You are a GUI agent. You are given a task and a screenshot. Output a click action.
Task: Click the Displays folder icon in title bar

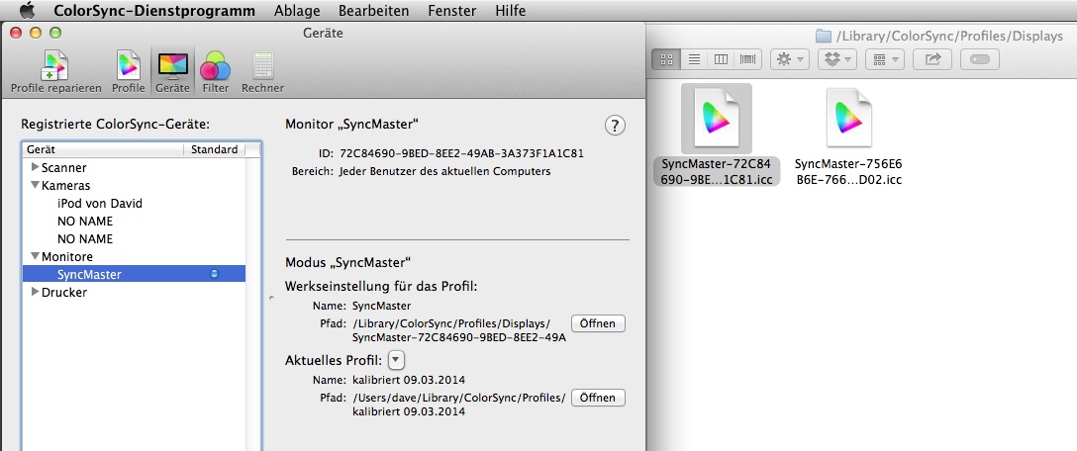(x=823, y=36)
